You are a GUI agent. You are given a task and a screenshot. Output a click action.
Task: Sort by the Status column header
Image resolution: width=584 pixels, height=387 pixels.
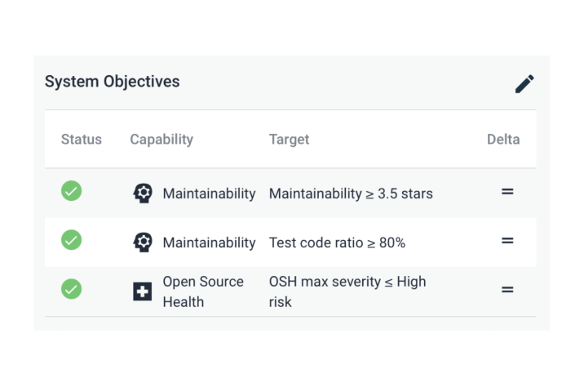tap(82, 140)
